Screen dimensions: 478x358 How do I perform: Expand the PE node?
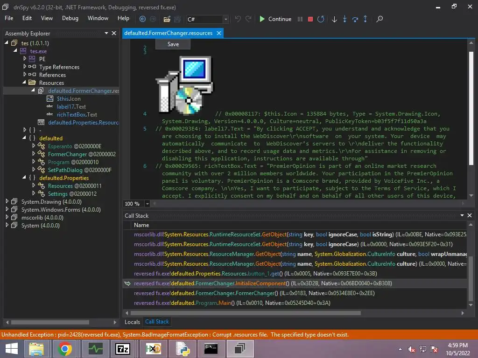point(25,58)
